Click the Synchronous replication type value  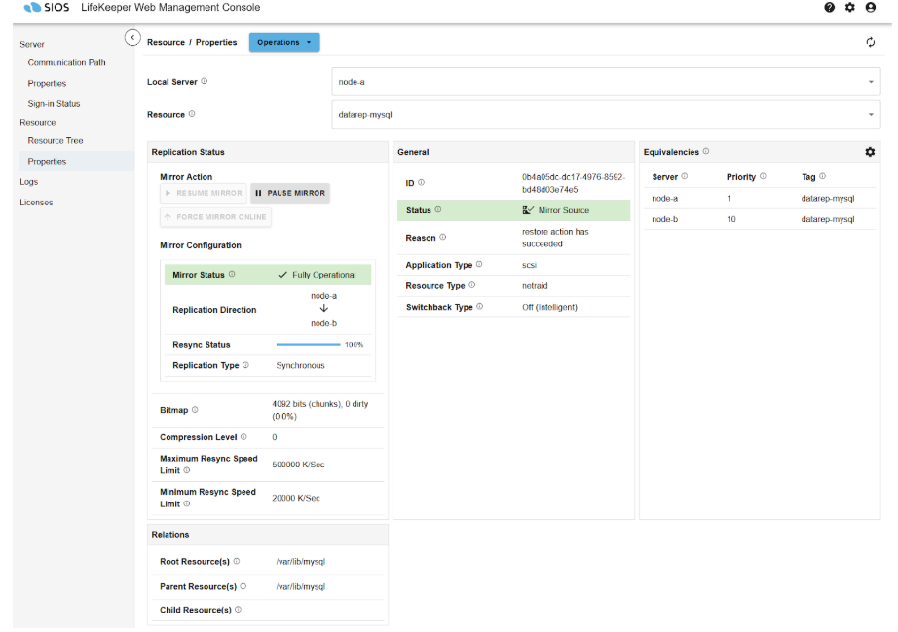[x=300, y=365]
